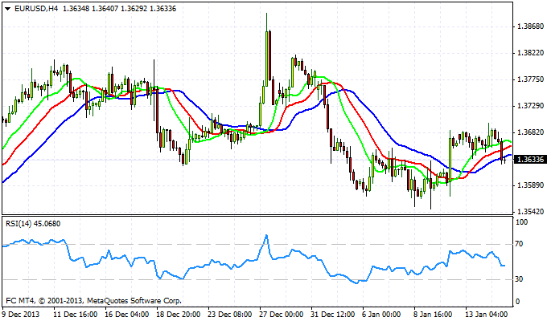The image size is (547, 321).
Task: Click the RSI peak above the 70 line
Action: click(x=266, y=238)
